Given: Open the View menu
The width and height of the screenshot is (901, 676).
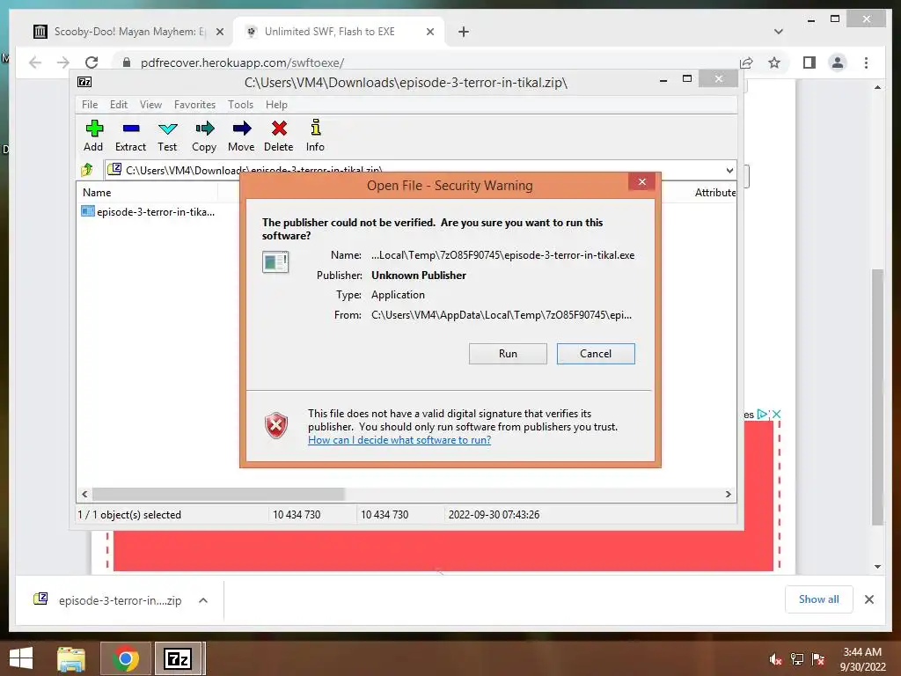Looking at the screenshot, I should [x=150, y=105].
